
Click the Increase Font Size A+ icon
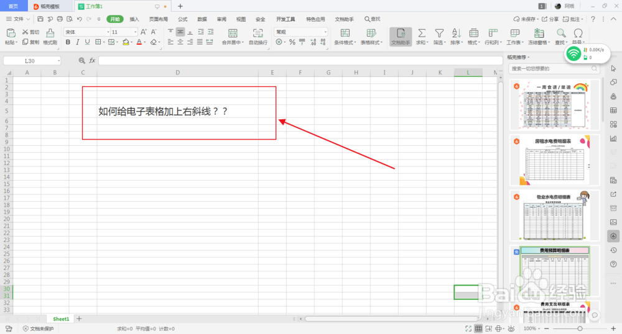pos(144,32)
